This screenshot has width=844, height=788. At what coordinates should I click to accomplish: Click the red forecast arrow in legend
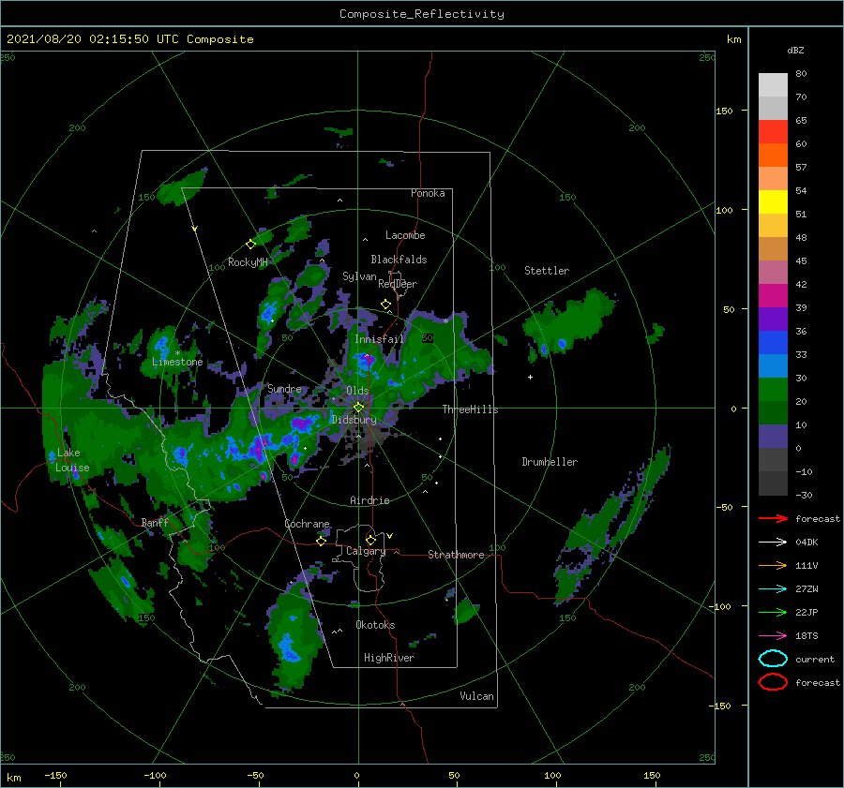pyautogui.click(x=773, y=518)
